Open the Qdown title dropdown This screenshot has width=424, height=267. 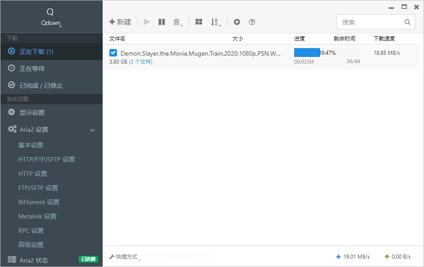pos(51,23)
